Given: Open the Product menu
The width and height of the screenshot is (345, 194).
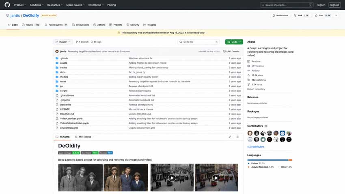Looking at the screenshot, I should tap(20, 5).
